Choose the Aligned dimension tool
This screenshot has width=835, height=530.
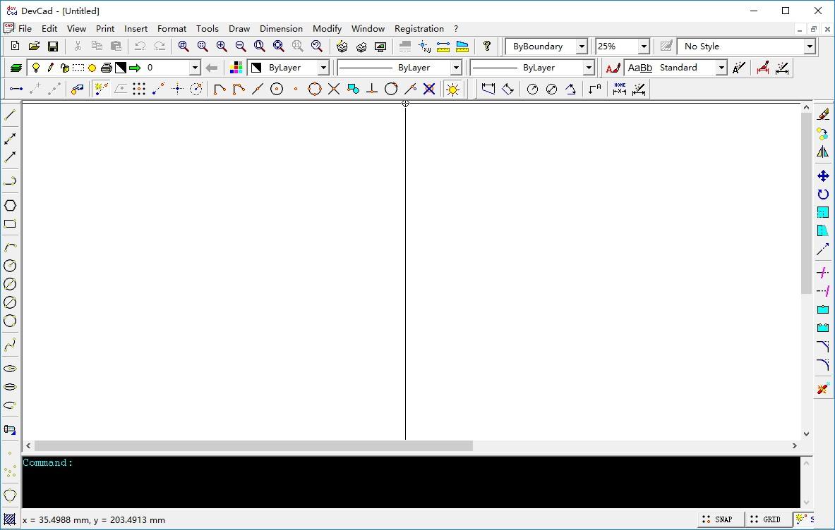[507, 89]
